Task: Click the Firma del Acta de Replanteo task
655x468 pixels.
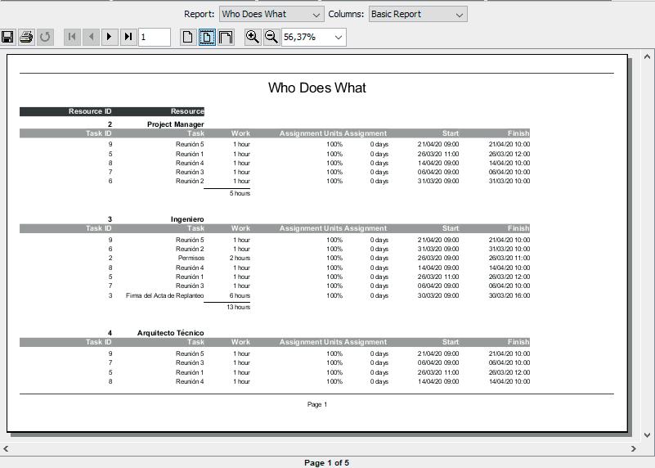Action: [164, 295]
